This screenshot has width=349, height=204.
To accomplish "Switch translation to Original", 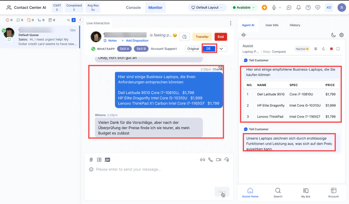I will 193,49.
